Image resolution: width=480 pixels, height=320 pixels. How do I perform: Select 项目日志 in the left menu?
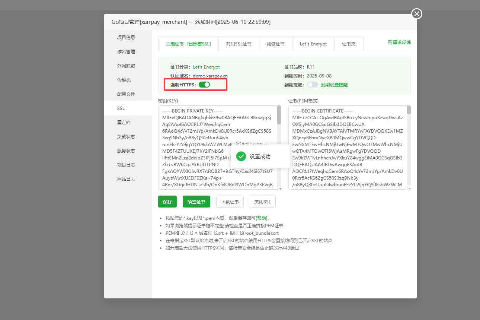(126, 165)
